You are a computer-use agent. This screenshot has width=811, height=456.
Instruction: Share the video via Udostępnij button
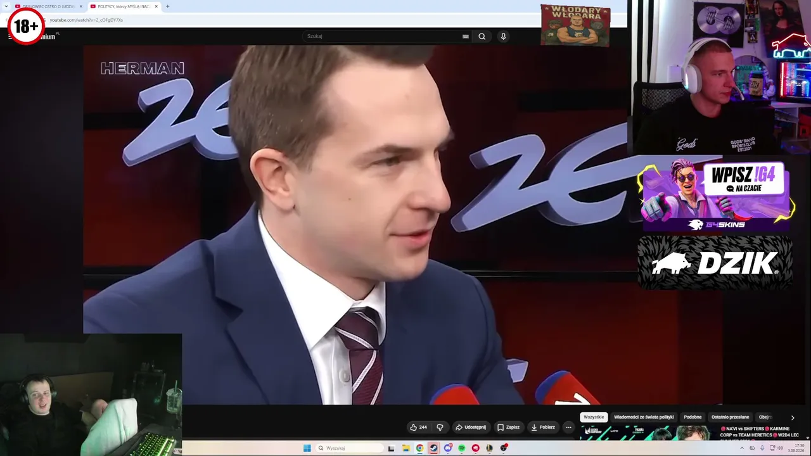point(471,427)
